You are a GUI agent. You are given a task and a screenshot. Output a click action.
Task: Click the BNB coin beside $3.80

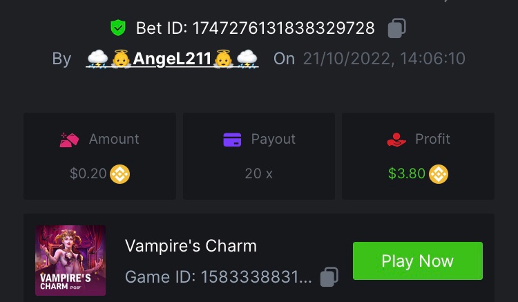click(439, 174)
